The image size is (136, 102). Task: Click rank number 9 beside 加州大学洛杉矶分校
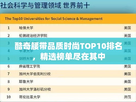click(x=8, y=89)
